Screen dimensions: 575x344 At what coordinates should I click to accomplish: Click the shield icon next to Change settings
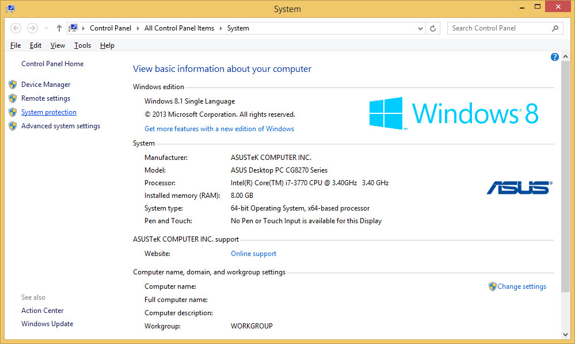(493, 286)
